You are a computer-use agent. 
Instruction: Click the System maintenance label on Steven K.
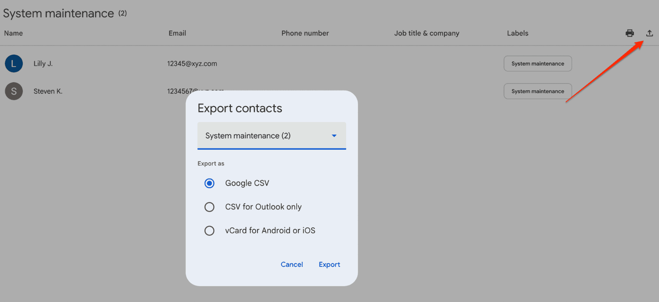point(537,91)
